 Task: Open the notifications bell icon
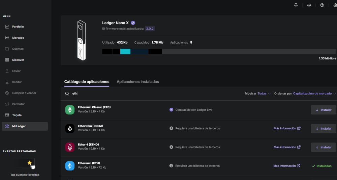(x=296, y=5)
